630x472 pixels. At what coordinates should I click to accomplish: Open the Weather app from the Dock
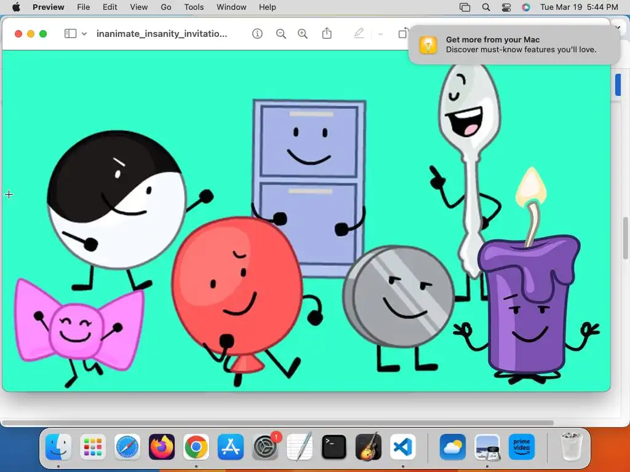[x=453, y=447]
